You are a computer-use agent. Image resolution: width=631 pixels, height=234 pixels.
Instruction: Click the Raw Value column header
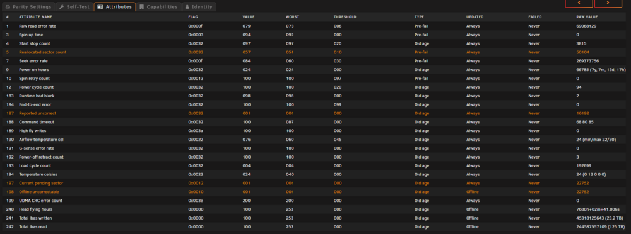[587, 17]
